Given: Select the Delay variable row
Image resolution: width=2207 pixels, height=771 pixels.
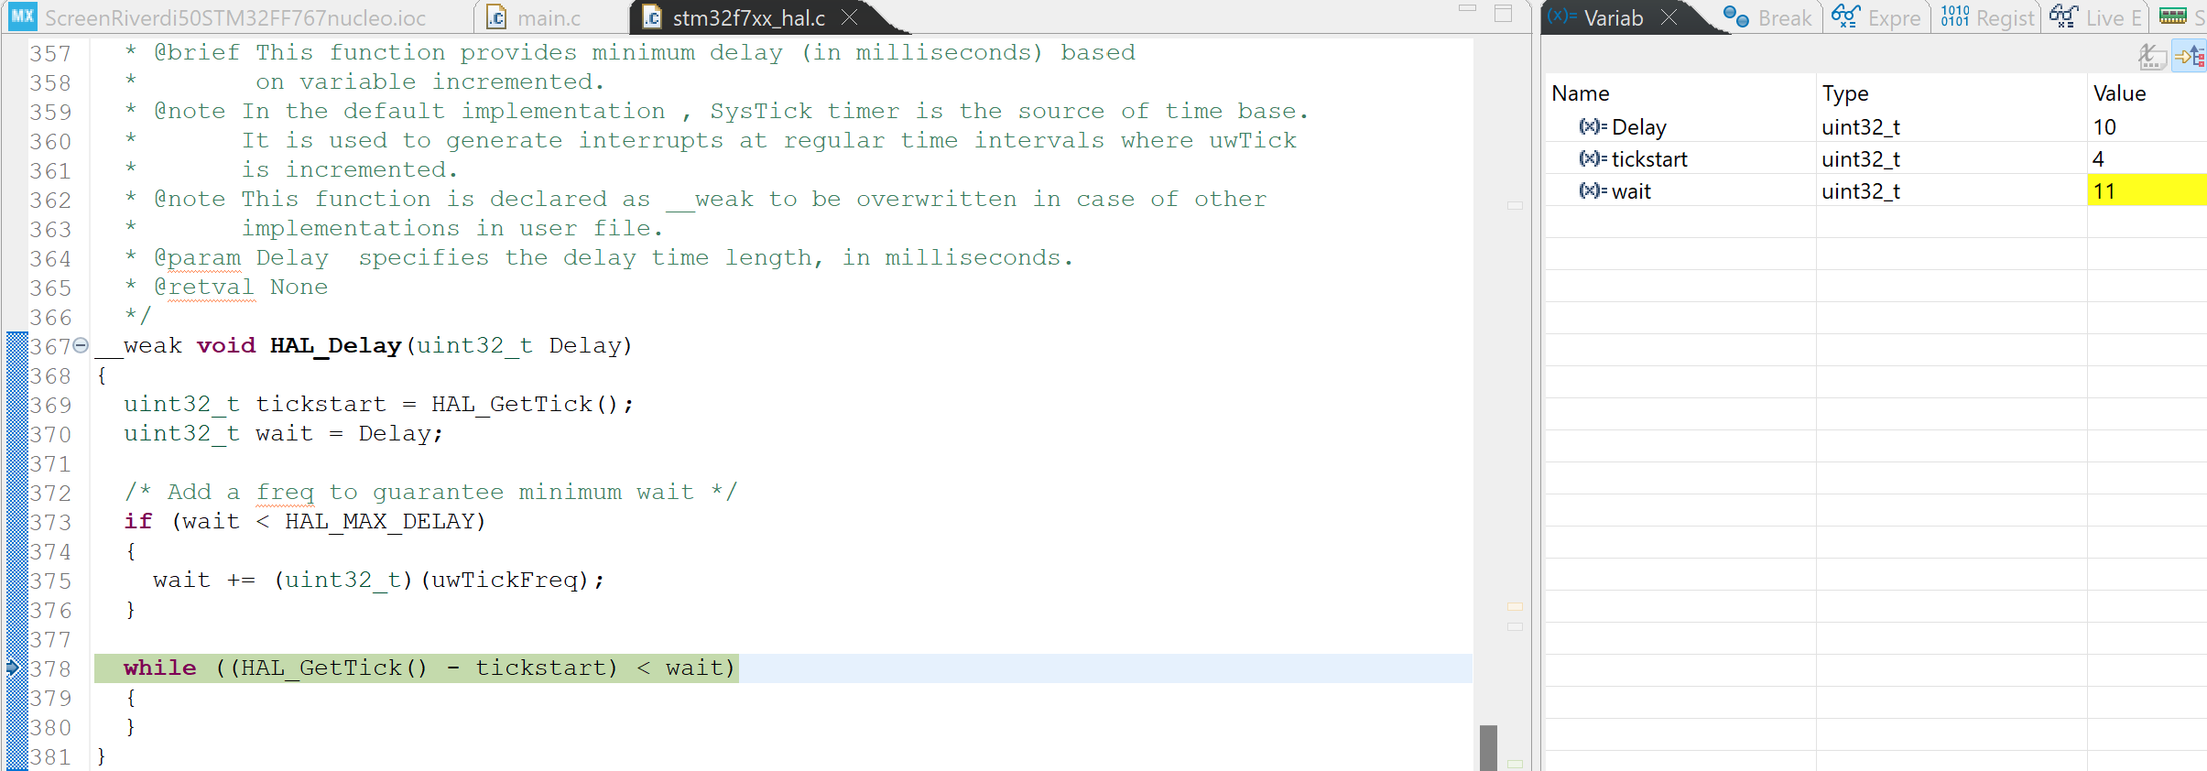Looking at the screenshot, I should coord(1875,126).
